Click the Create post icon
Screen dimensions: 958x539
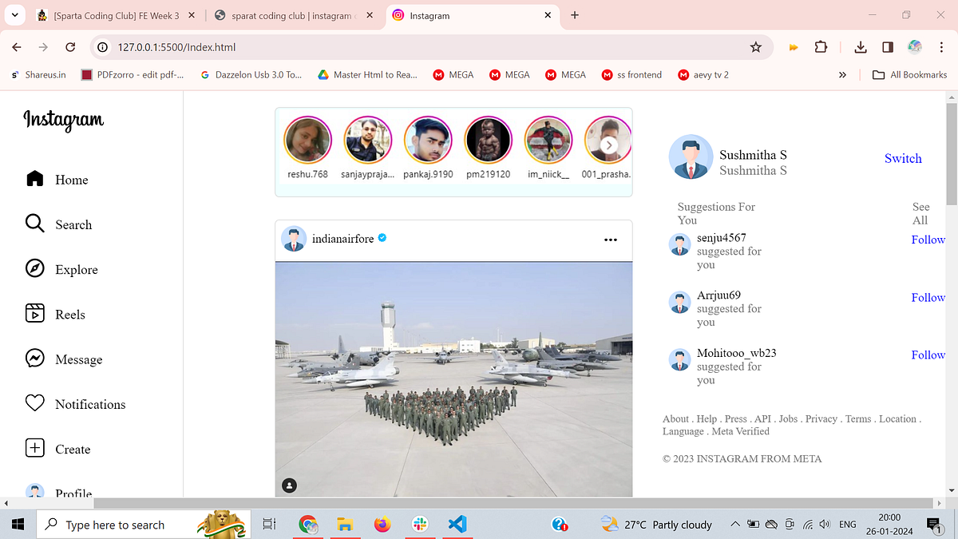coord(35,449)
